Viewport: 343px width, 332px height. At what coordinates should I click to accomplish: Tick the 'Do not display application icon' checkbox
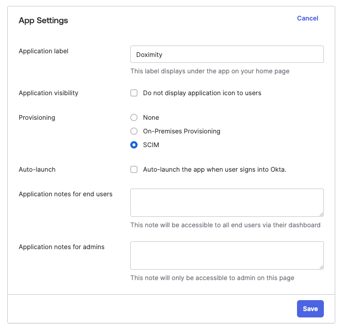point(134,93)
